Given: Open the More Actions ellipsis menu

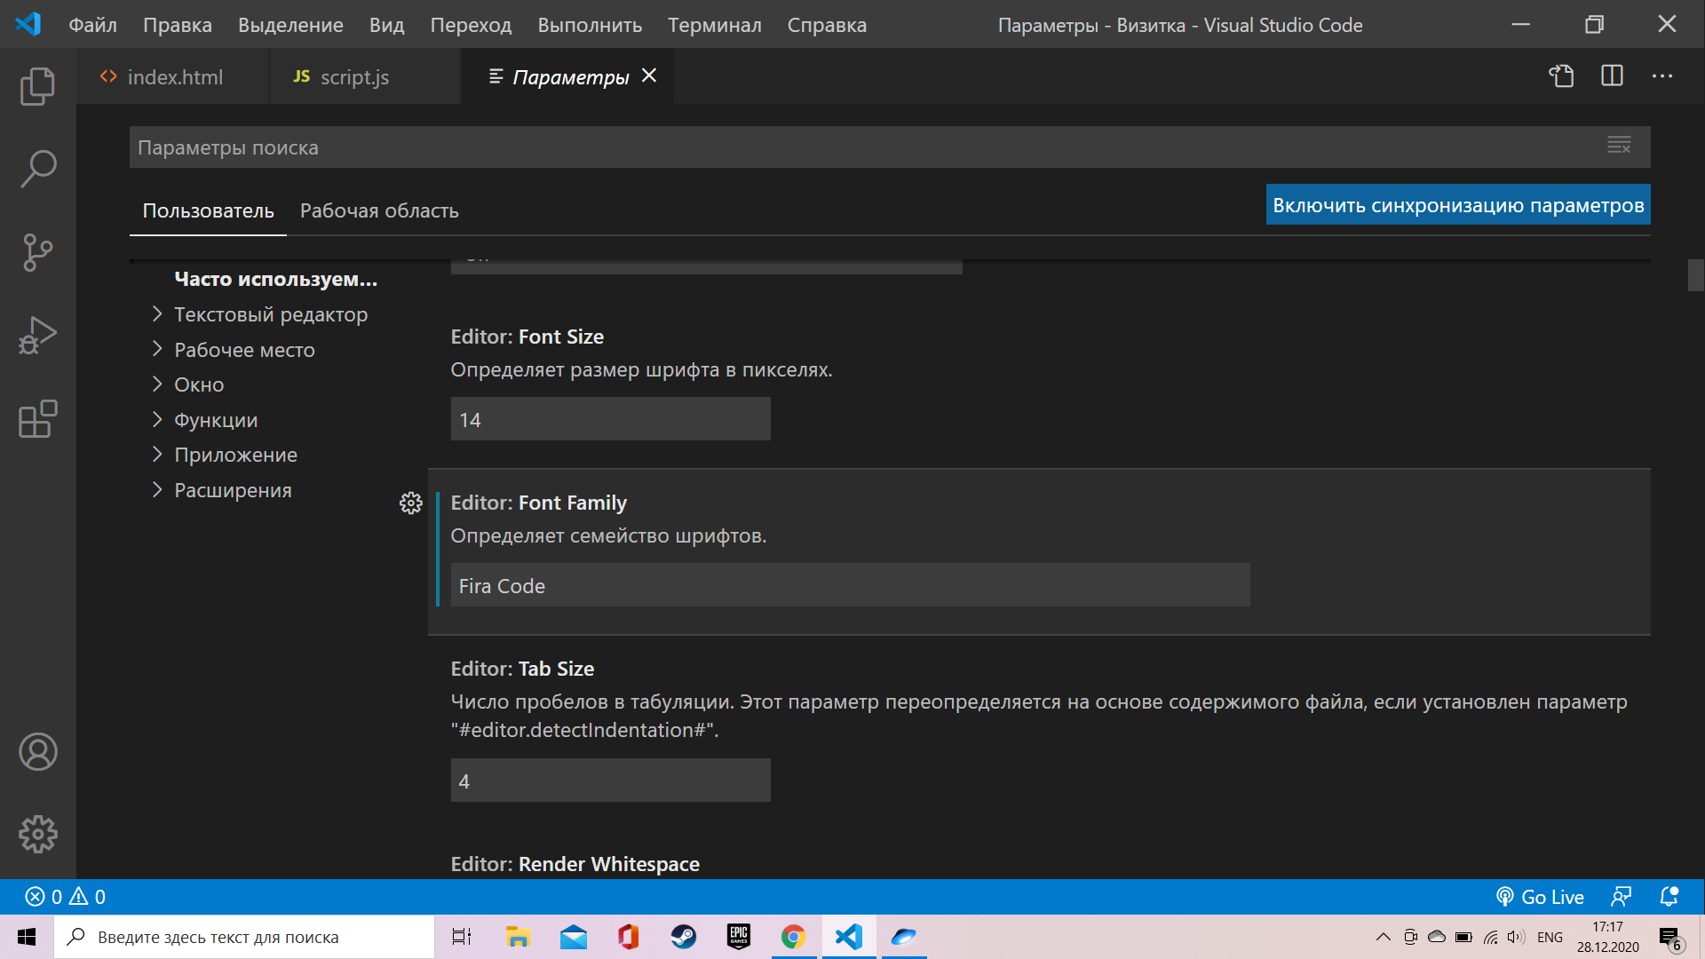Looking at the screenshot, I should pos(1662,76).
